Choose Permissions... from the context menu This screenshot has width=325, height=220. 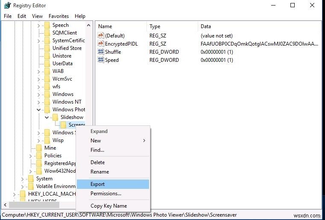click(x=113, y=193)
